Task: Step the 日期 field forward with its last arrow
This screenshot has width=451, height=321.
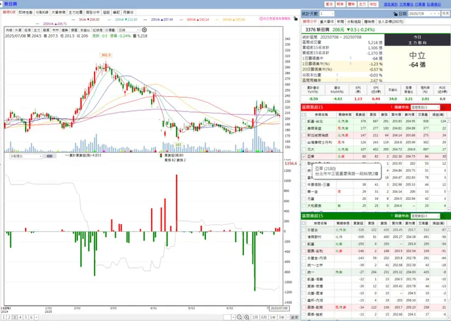Action: click(x=439, y=14)
